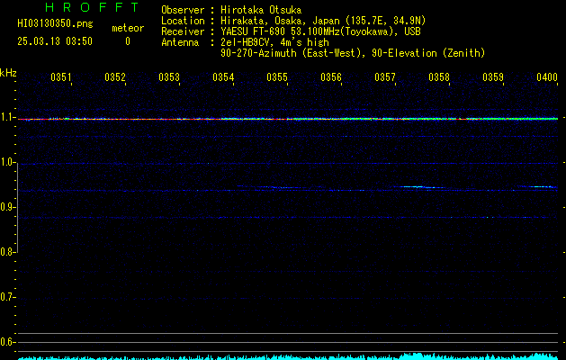Viewport: 566px width, 360px height.
Task: Click the azimuth and elevation line
Action: [x=353, y=53]
